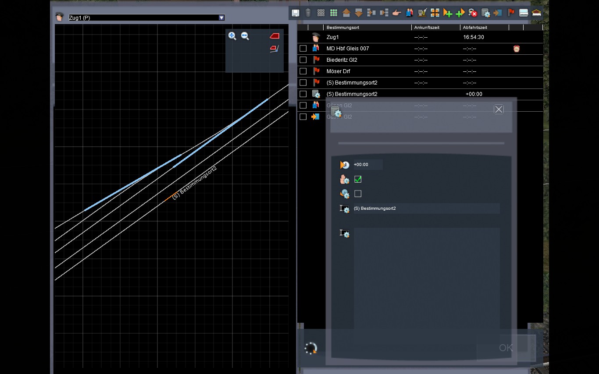
Task: Click the save floppy disk icon
Action: 296,13
